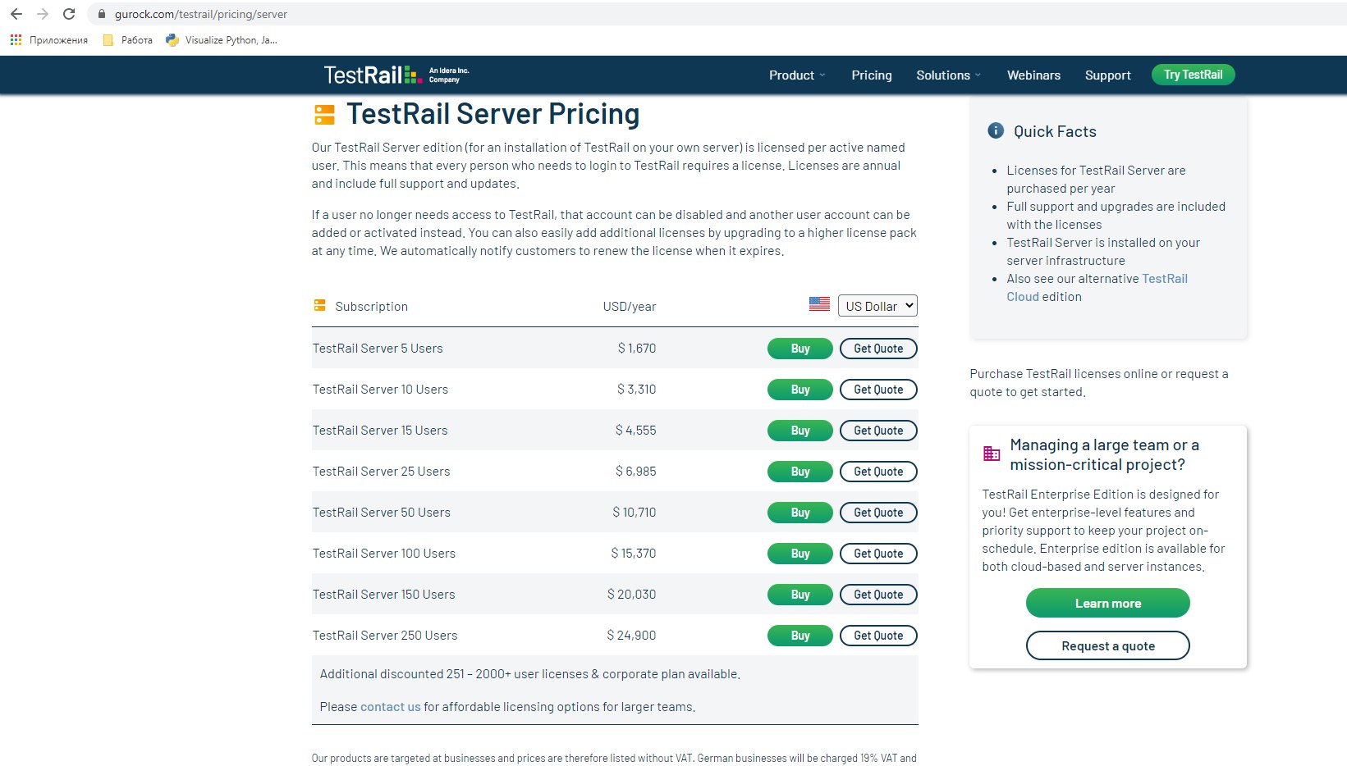Click the TestRail Server Pricing heading

493,114
